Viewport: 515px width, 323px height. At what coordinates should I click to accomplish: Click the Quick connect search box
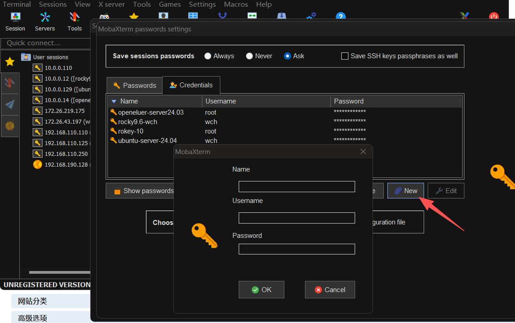[46, 43]
